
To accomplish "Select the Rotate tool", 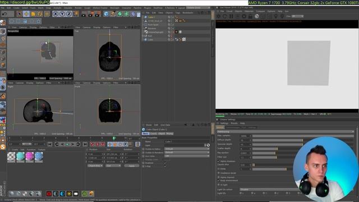I will click(40, 14).
